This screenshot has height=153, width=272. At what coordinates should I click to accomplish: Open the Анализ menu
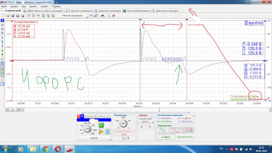[x=33, y=7]
